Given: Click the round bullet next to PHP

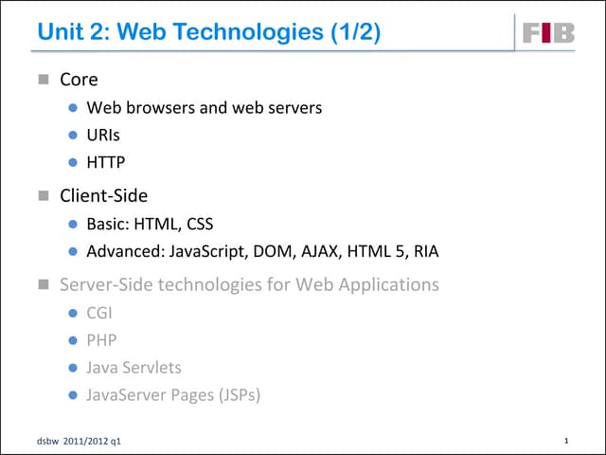Looking at the screenshot, I should pyautogui.click(x=73, y=339).
